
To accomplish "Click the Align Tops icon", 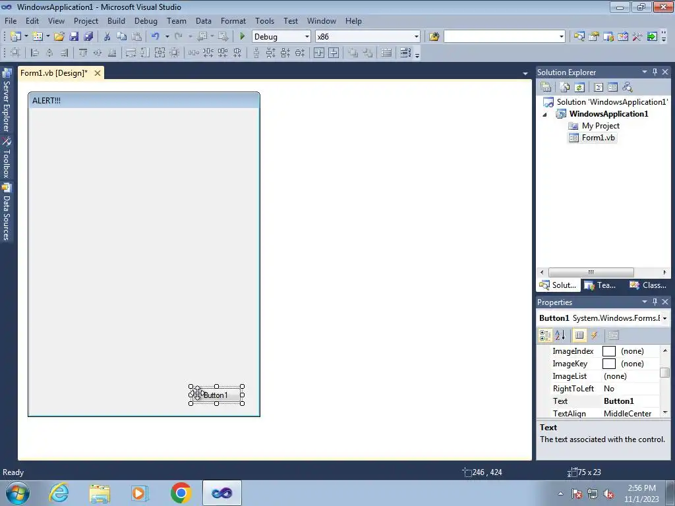I will pos(82,53).
